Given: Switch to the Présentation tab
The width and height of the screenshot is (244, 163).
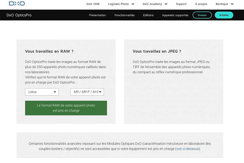Looking at the screenshot, I should click(x=97, y=15).
